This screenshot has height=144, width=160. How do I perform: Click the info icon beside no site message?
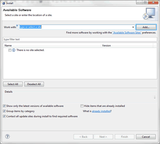point(14,50)
